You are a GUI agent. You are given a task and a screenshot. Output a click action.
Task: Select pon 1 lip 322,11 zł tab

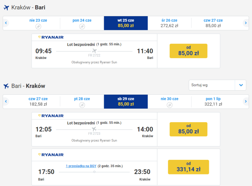[x=213, y=101]
